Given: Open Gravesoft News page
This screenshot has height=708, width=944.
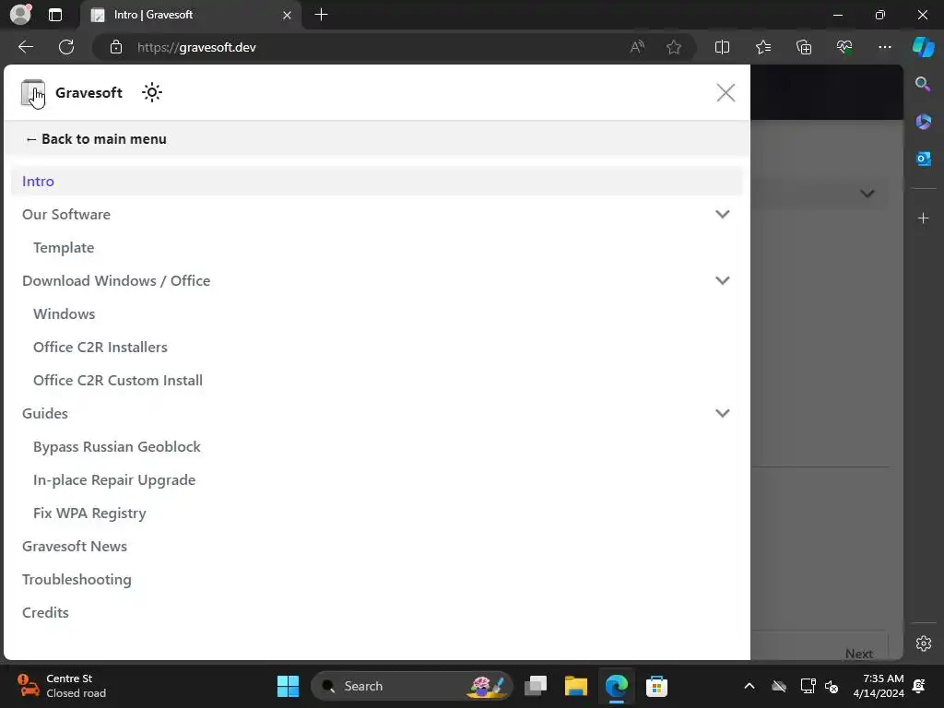Looking at the screenshot, I should pos(75,546).
